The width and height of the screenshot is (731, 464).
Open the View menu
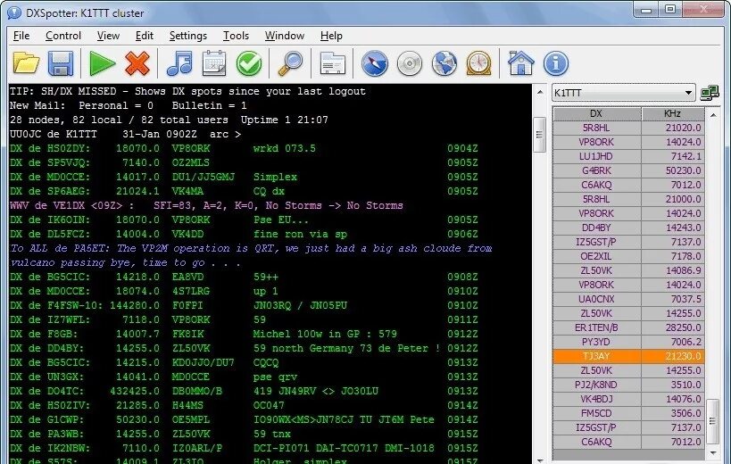pyautogui.click(x=108, y=36)
